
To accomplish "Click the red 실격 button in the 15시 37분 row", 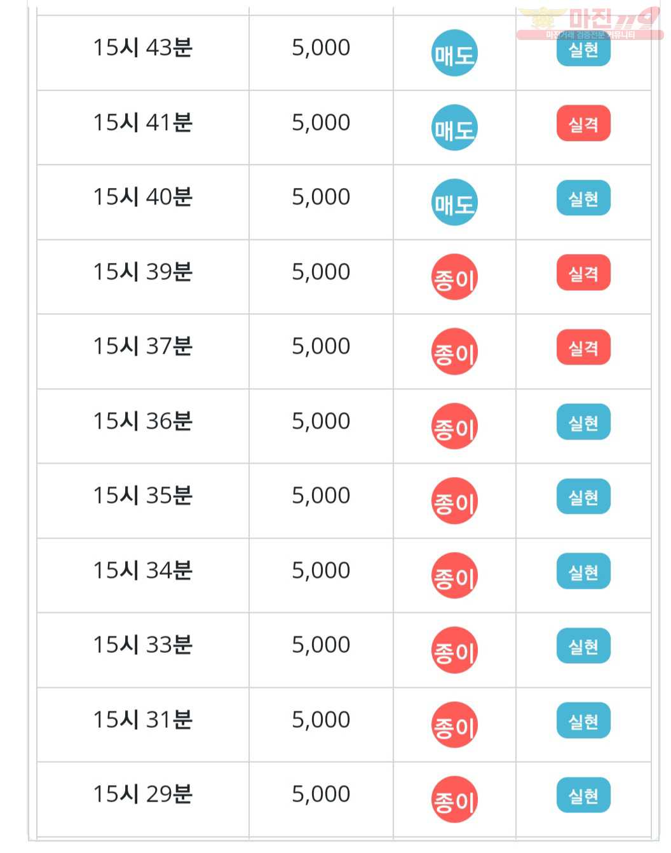I will click(583, 347).
